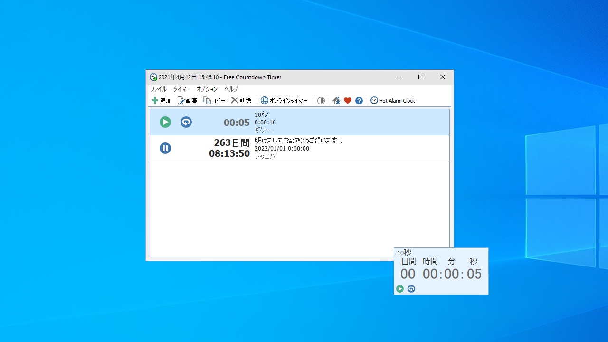Open the タイマー menu
The height and width of the screenshot is (342, 608).
[181, 89]
